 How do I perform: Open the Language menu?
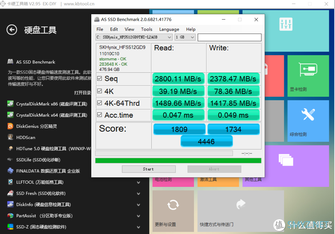[x=169, y=29]
